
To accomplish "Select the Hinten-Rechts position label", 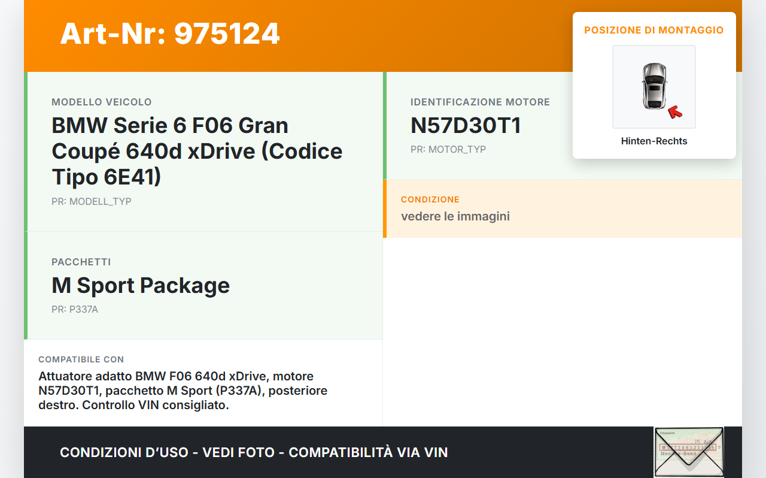I will tap(654, 141).
